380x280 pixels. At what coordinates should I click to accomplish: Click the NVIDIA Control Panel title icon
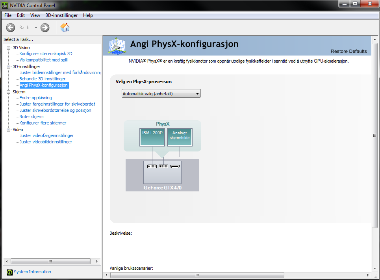coord(5,5)
